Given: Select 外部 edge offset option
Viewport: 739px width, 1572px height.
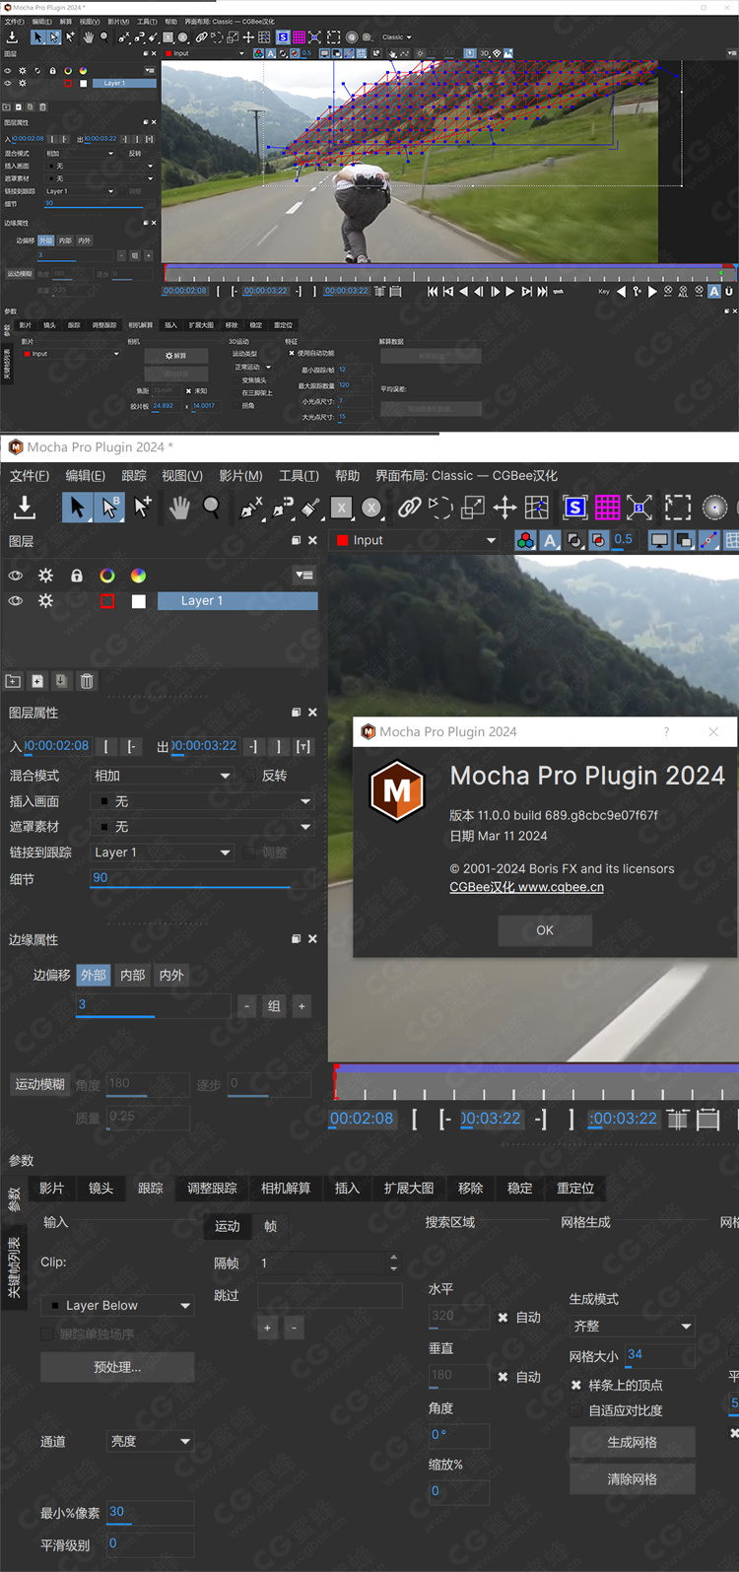Looking at the screenshot, I should [x=94, y=975].
